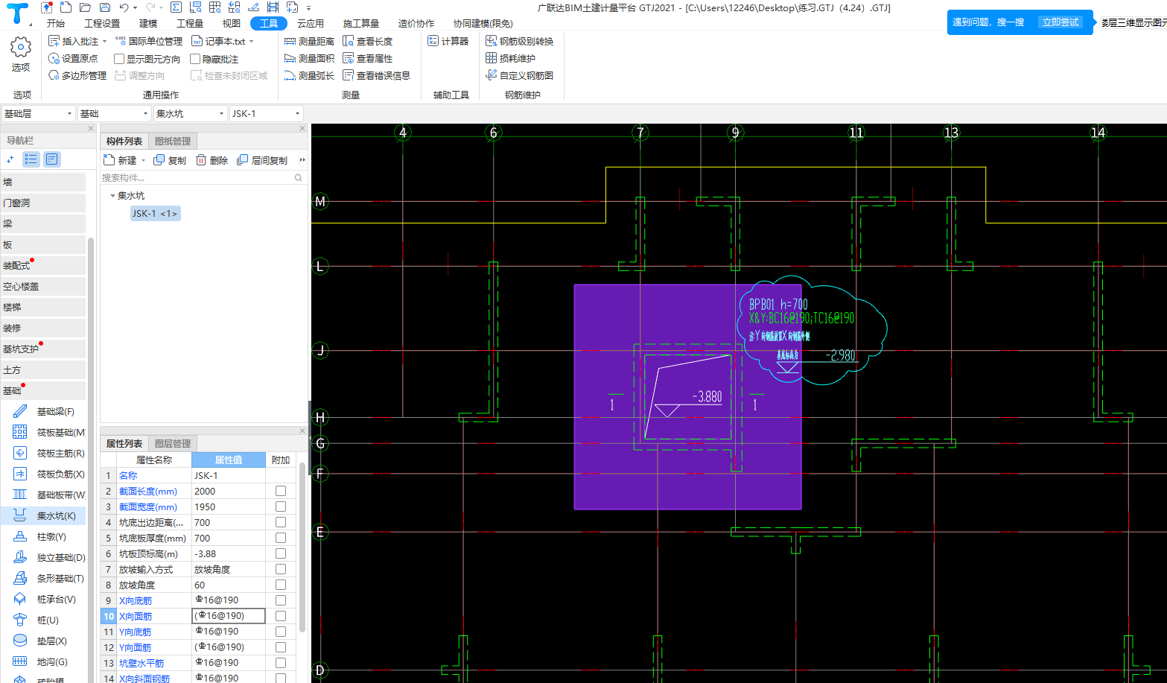1167x683 pixels.
Task: Collapse the 集水坑 tree node
Action: point(112,196)
